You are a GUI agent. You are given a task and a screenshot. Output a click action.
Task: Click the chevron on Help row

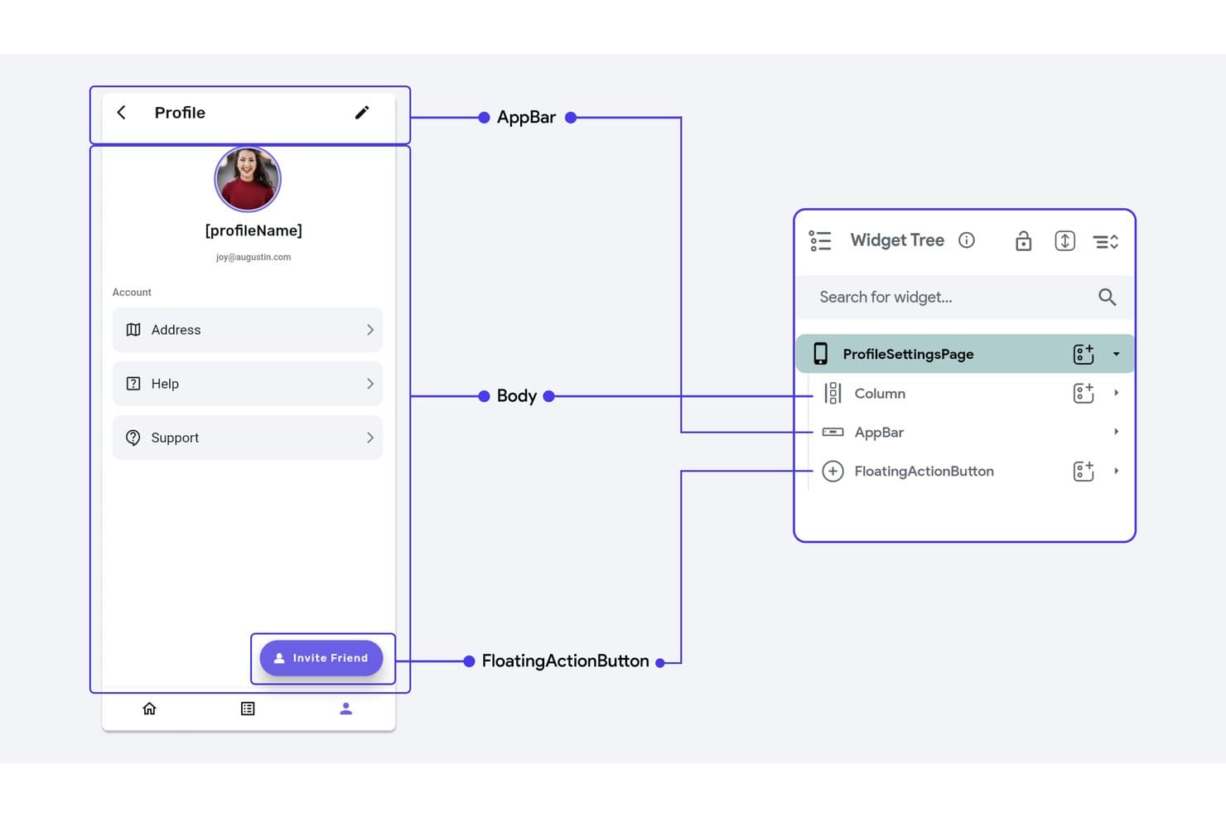[370, 384]
